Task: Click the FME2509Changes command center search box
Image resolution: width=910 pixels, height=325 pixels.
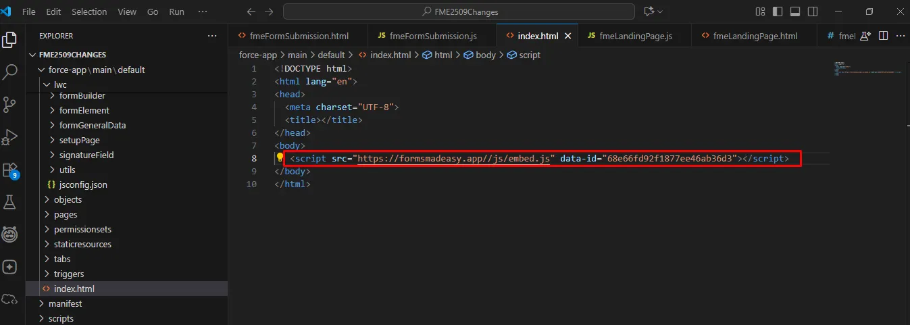Action: point(459,11)
